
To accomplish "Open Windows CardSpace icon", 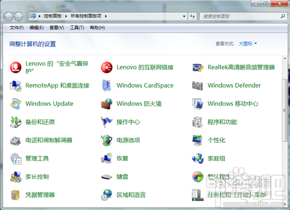I will click(x=107, y=85).
